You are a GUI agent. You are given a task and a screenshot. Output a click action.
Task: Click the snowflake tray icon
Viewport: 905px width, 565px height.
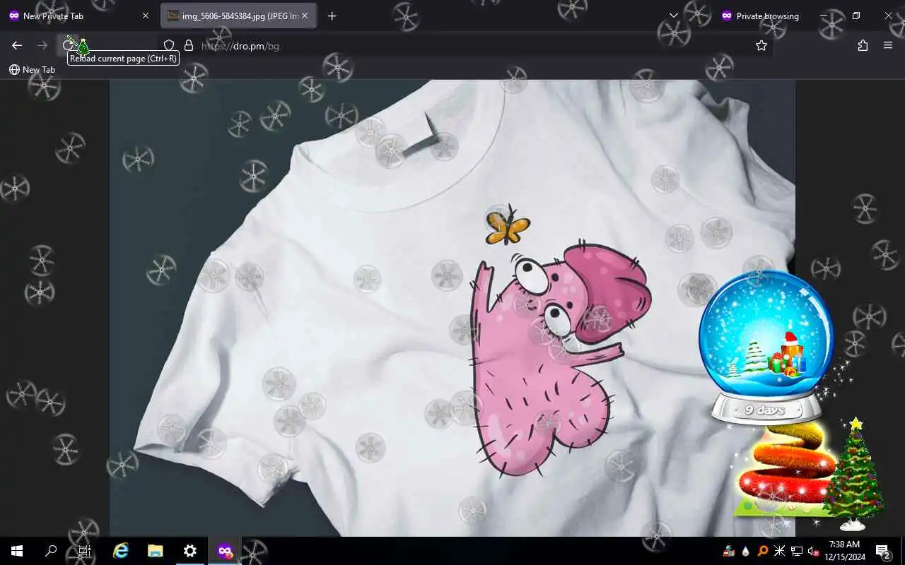click(780, 551)
